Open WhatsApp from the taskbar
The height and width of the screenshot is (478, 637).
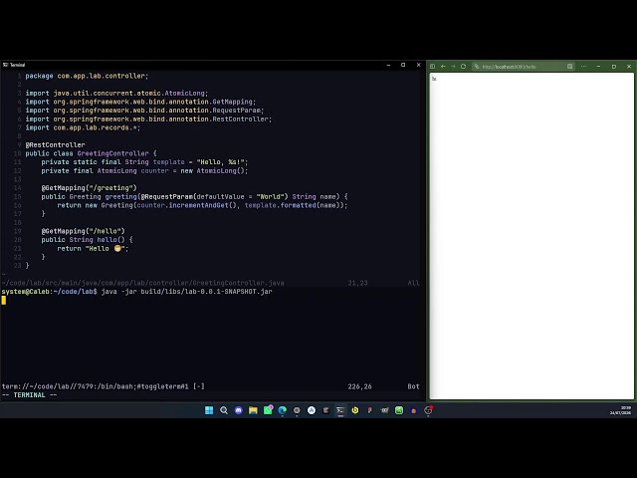click(268, 410)
